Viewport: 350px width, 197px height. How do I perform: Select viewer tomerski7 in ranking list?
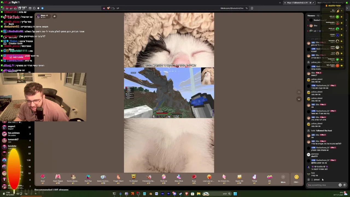(17, 140)
